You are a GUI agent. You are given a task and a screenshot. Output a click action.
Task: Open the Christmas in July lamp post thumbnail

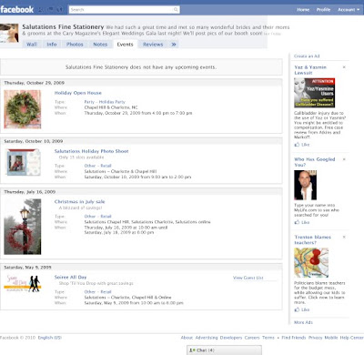pos(23,227)
